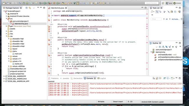Click error marker on line 3 gutter

(49, 16)
